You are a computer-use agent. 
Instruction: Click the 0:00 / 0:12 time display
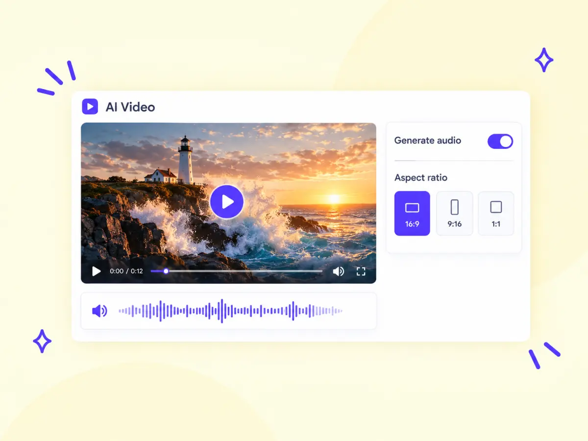coord(126,271)
